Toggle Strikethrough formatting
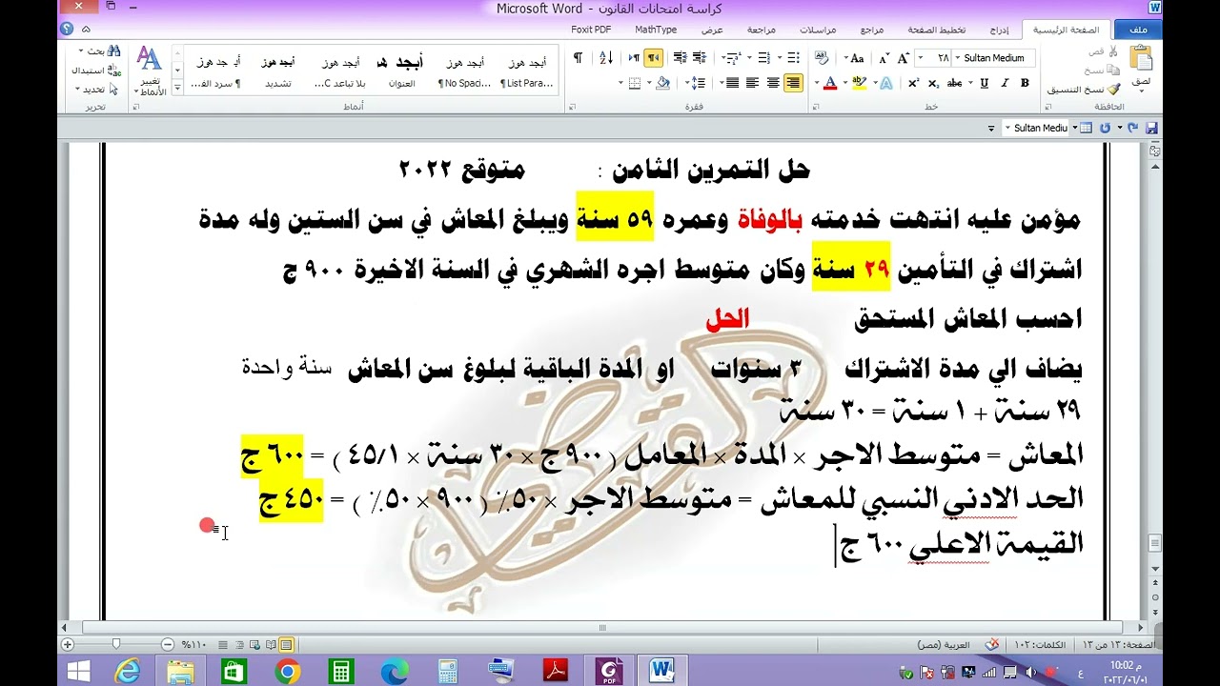This screenshot has height=686, width=1220. coord(955,83)
